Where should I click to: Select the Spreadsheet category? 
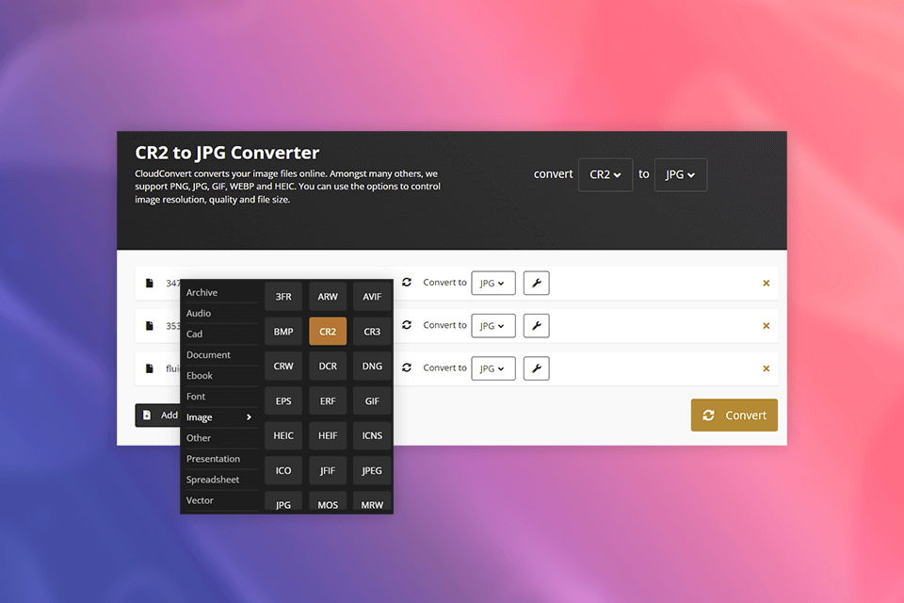pyautogui.click(x=213, y=480)
